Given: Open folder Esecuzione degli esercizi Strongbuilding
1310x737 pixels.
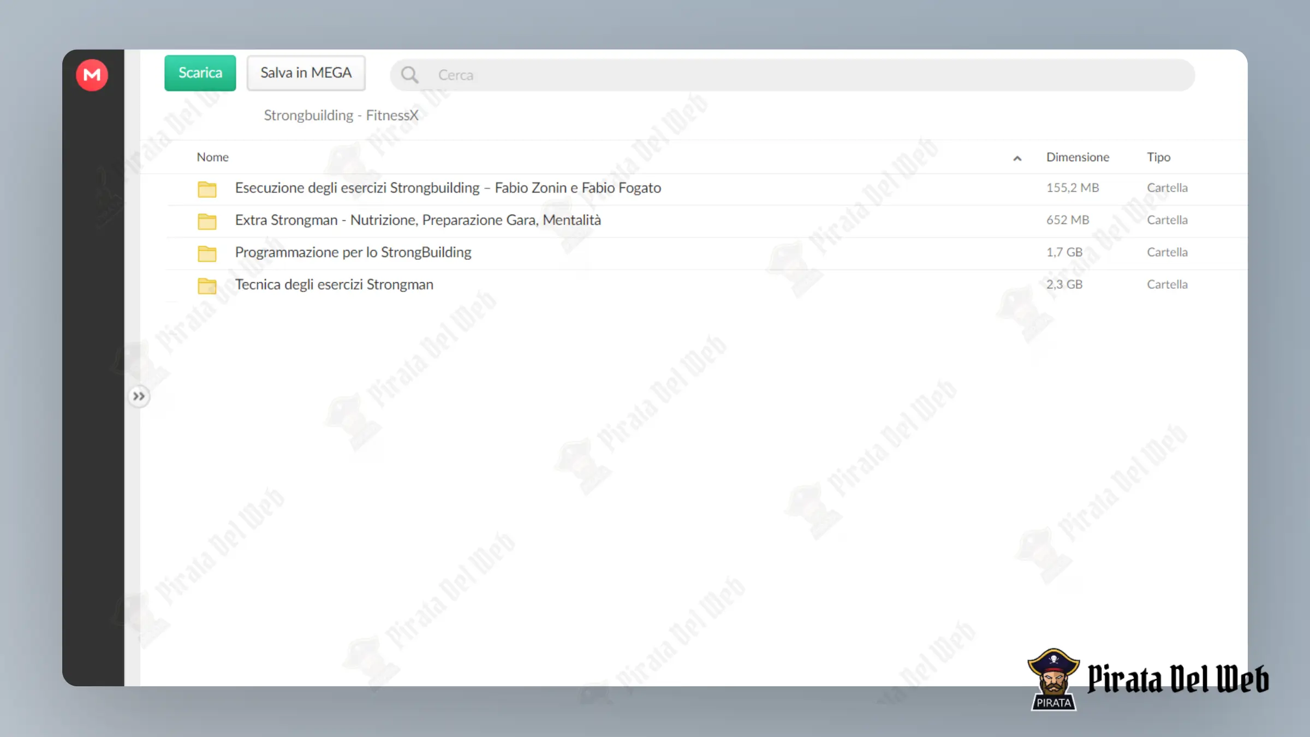Looking at the screenshot, I should point(448,188).
